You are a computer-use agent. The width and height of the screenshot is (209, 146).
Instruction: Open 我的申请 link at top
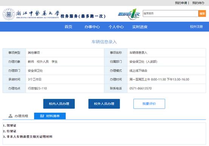pos(181,3)
